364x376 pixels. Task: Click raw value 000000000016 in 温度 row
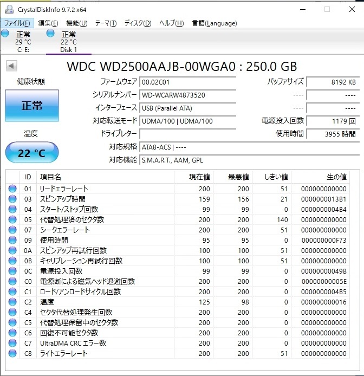point(324,302)
